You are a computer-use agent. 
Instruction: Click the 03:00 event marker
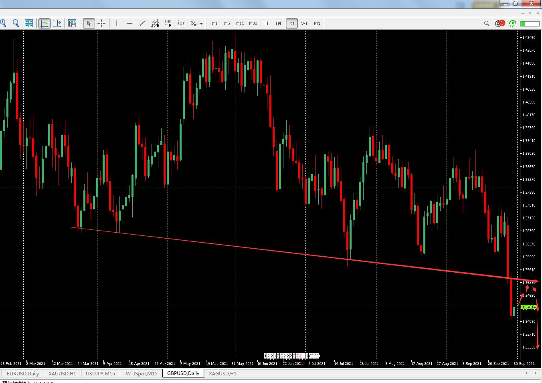[314, 356]
